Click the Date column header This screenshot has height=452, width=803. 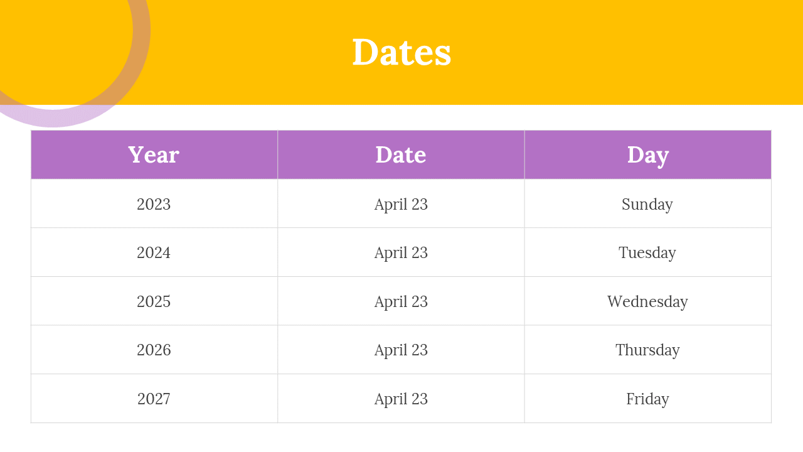pos(401,154)
